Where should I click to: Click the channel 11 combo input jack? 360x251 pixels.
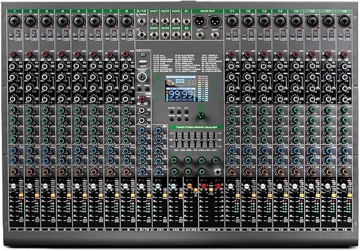232,22
